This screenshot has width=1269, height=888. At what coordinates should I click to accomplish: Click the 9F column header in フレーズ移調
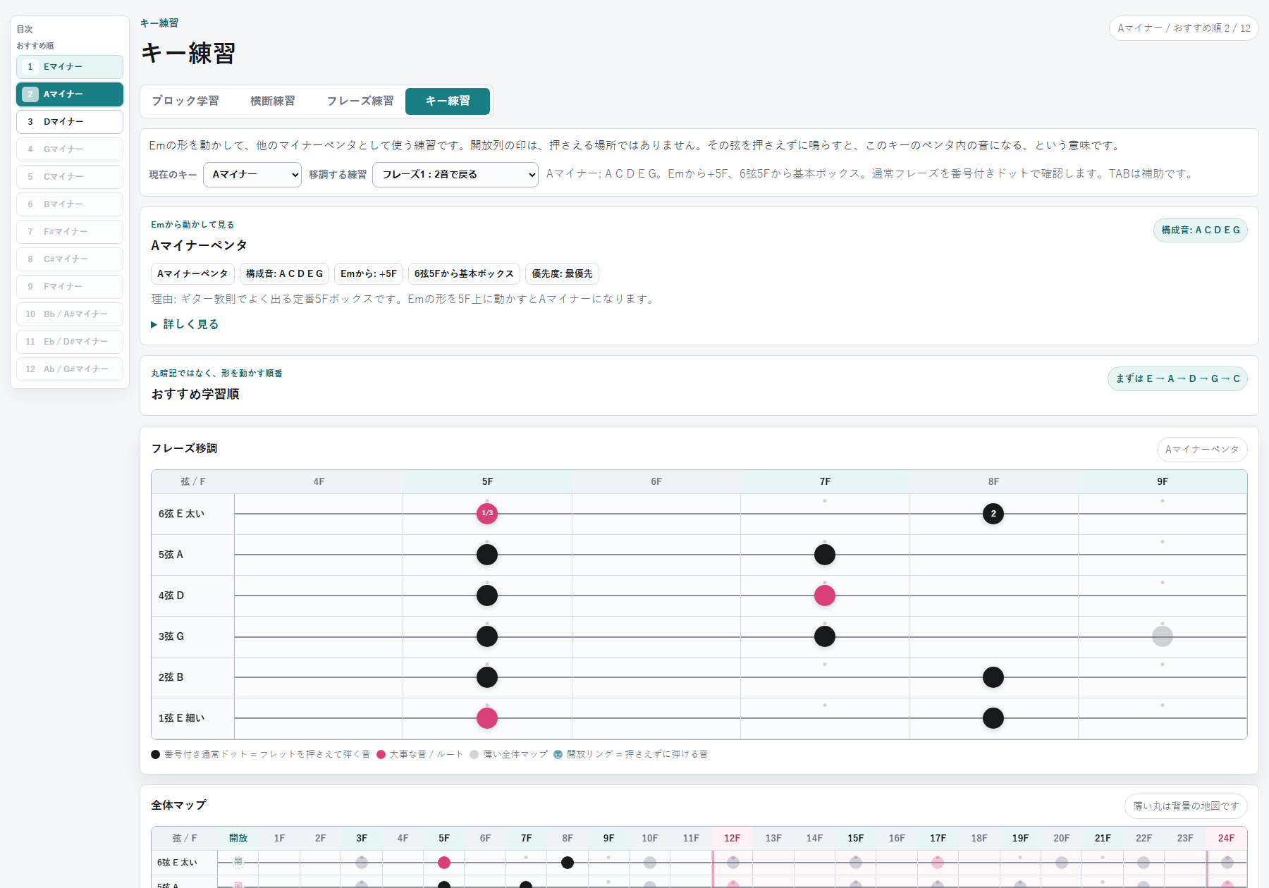(1163, 482)
